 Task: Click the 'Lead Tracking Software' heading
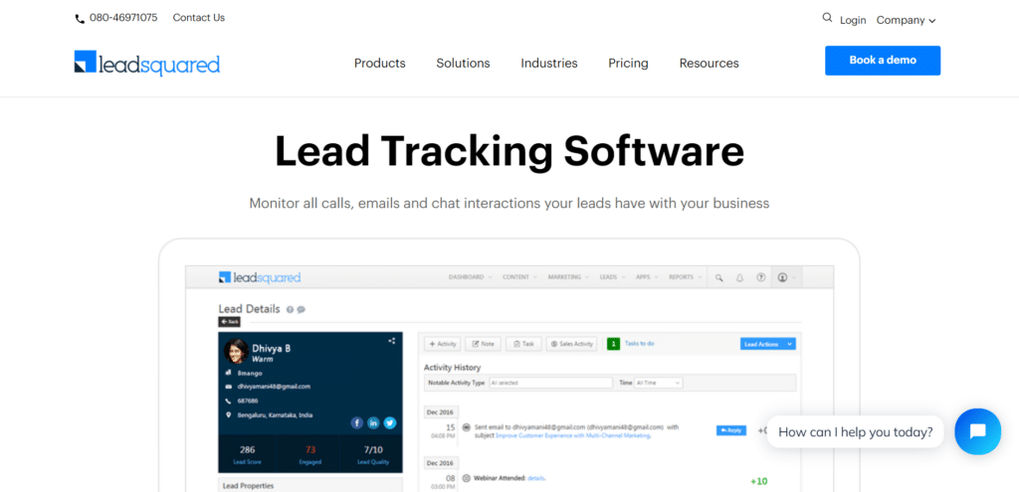coord(509,151)
